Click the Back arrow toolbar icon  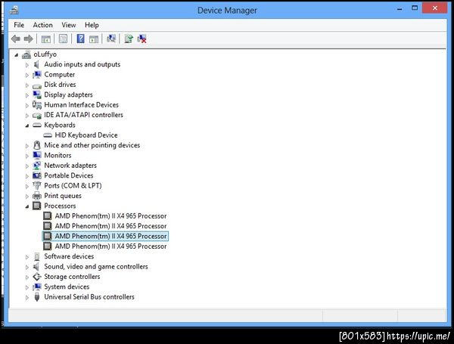pyautogui.click(x=16, y=39)
